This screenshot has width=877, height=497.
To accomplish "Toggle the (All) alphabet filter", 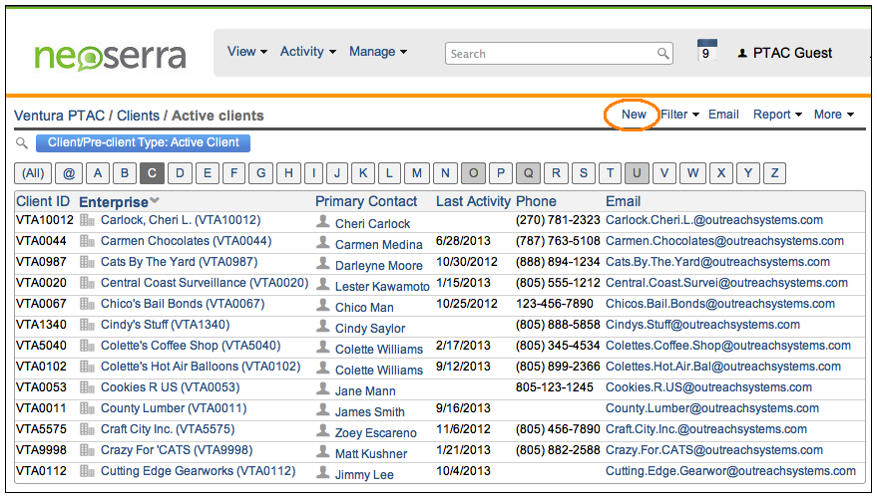I will click(34, 173).
